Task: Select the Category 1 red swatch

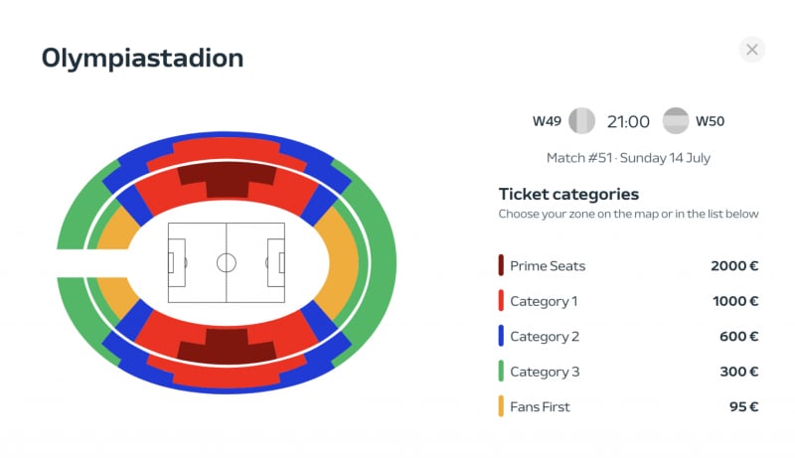Action: click(502, 301)
